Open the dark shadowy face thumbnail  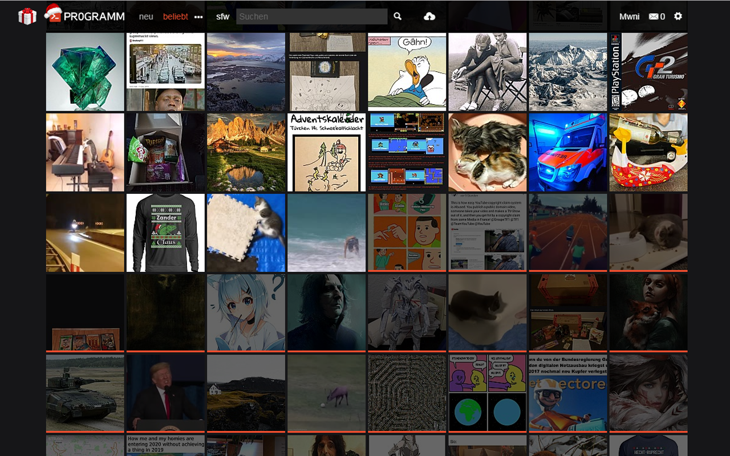[x=165, y=313]
